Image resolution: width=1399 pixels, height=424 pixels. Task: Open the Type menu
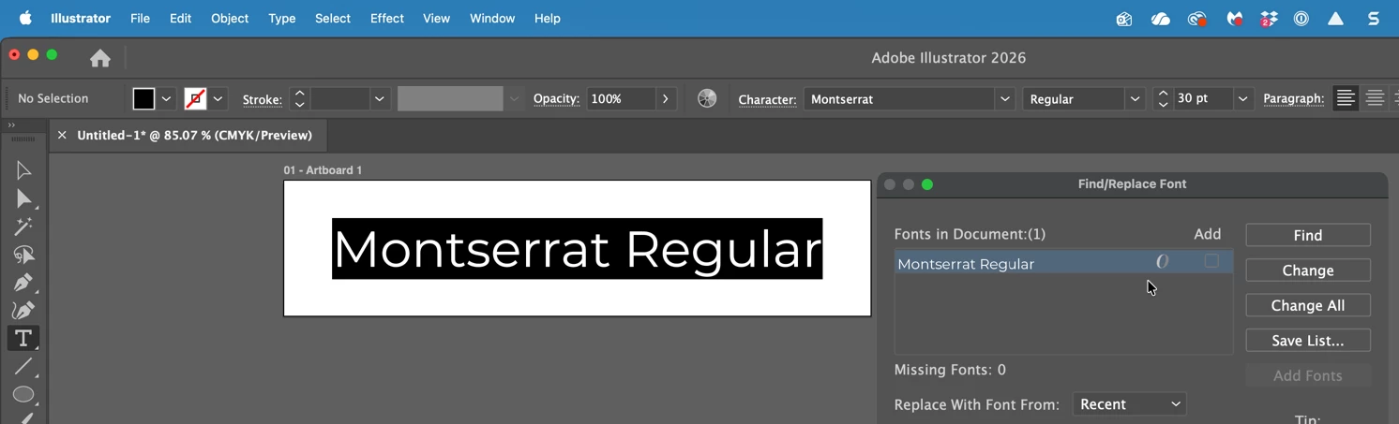click(x=281, y=18)
